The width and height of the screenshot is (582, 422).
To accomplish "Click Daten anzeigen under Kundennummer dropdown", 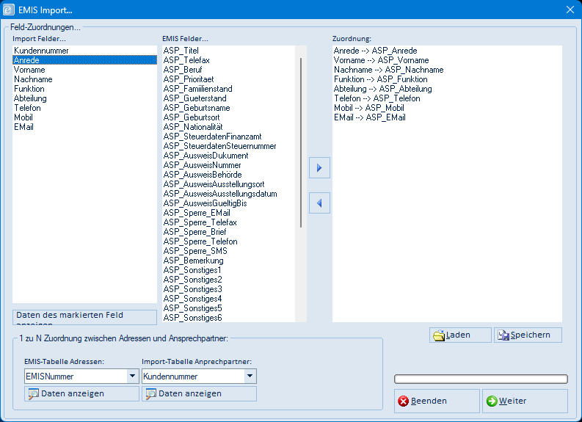I will 199,393.
